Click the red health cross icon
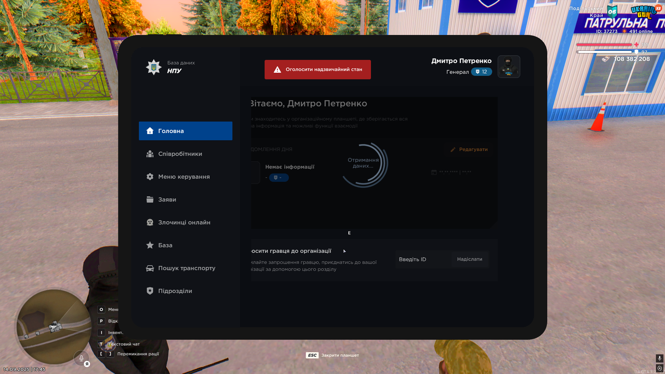 tap(636, 45)
